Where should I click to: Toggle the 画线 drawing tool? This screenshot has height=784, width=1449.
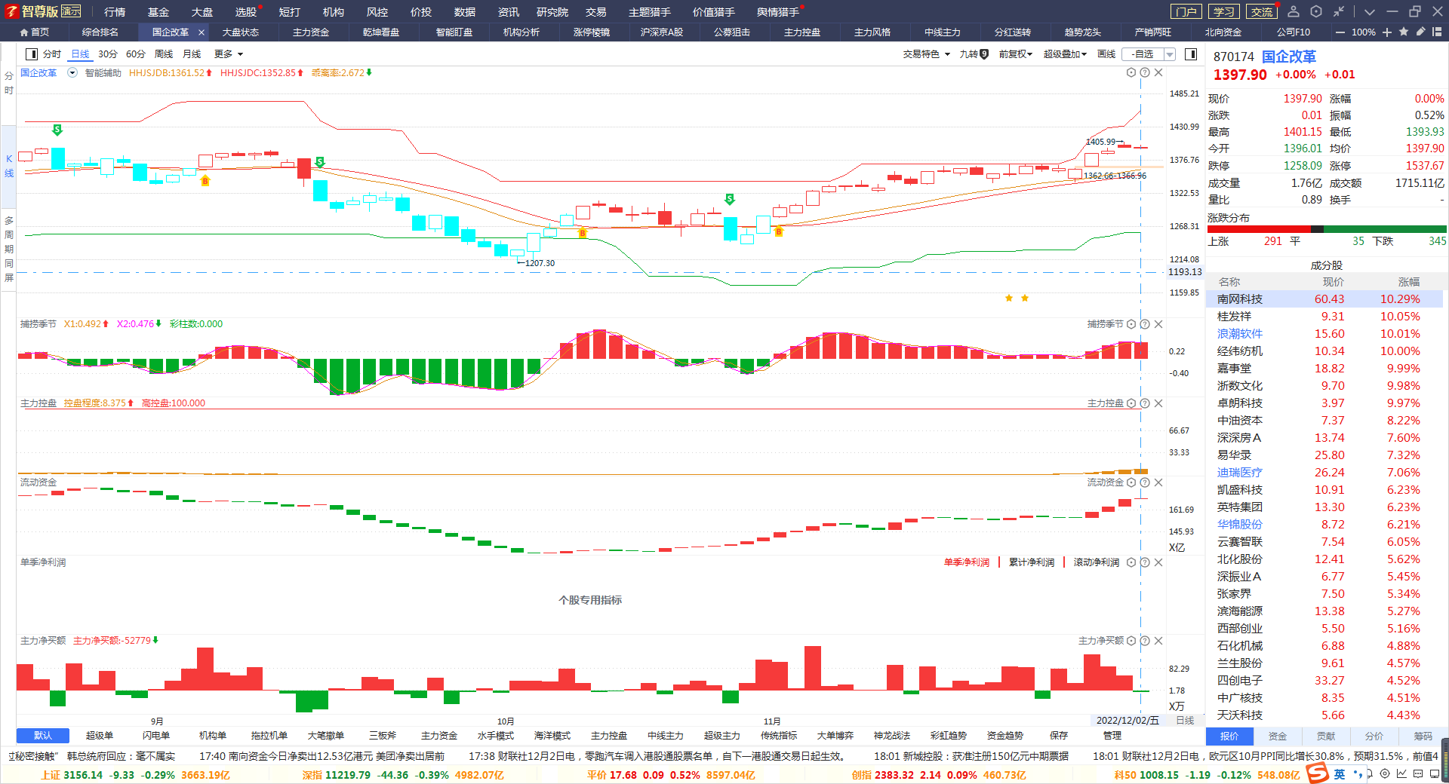(x=1106, y=54)
